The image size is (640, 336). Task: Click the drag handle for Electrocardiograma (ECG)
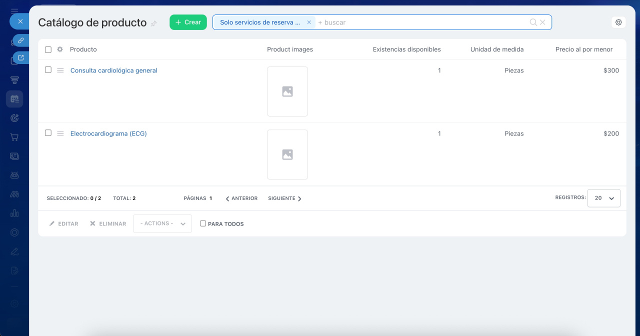60,133
